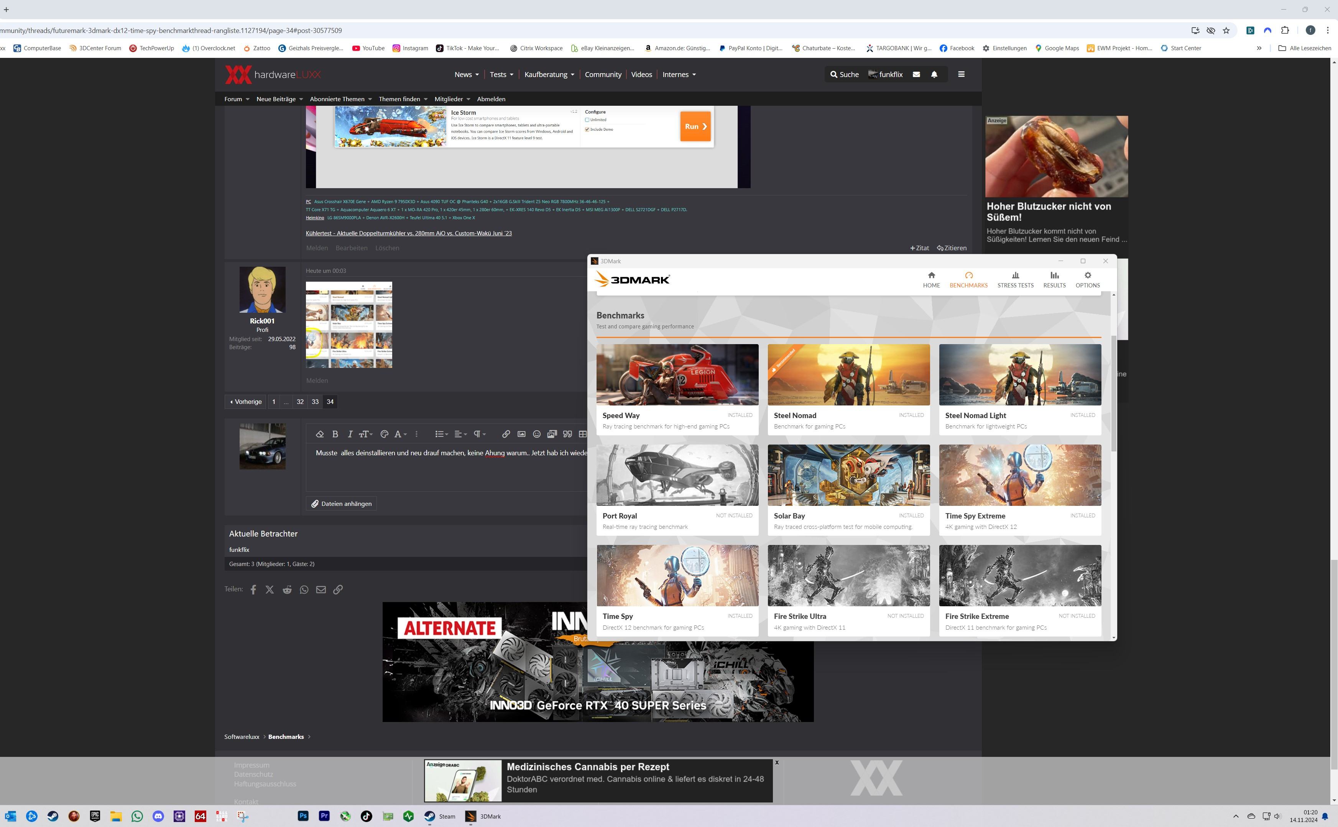Click Abmelden to log out

[491, 99]
